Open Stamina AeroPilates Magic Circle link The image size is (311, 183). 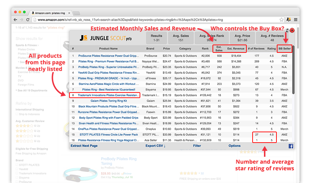point(109,84)
